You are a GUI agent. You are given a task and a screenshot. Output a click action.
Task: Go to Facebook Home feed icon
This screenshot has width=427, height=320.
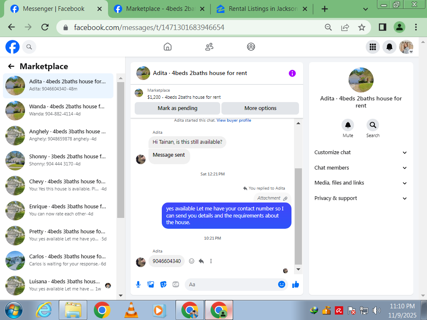(x=168, y=47)
